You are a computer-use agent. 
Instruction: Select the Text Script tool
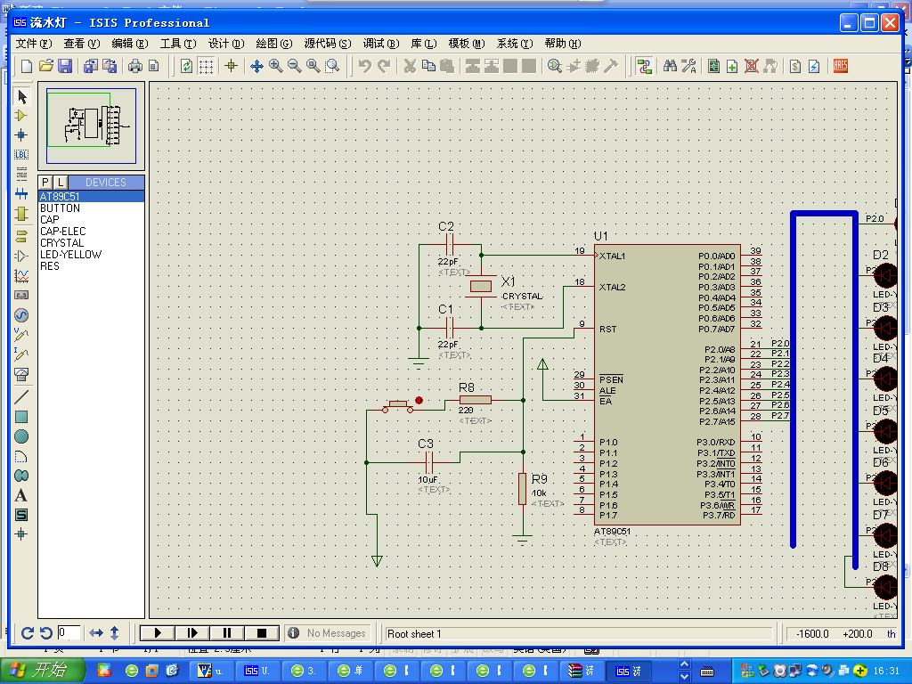[21, 174]
